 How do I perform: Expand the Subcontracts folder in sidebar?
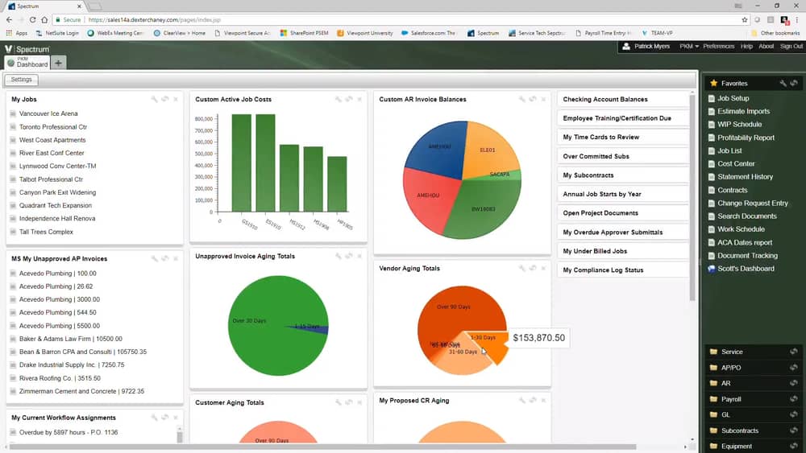(x=740, y=430)
